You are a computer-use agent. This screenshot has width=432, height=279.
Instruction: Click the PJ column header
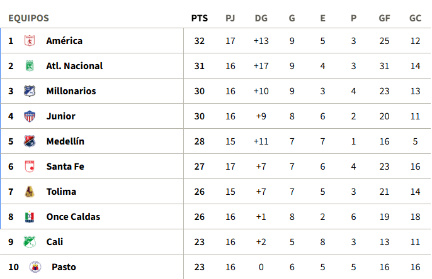[230, 18]
